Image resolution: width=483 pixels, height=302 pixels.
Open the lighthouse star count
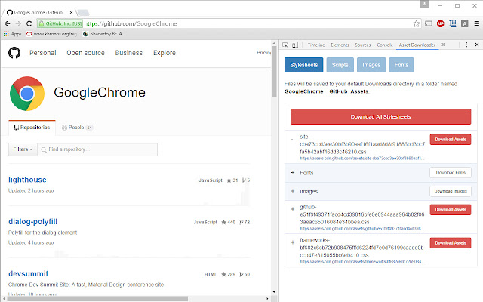coord(232,180)
